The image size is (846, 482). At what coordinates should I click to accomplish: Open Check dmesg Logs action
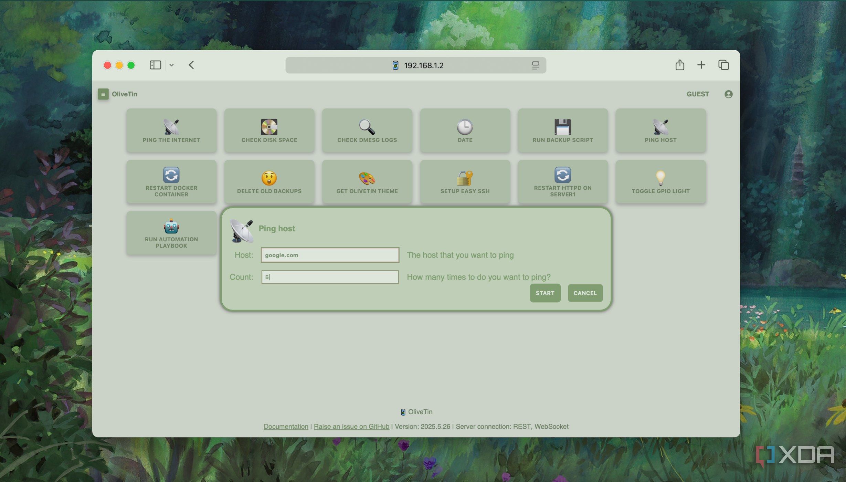[x=367, y=130]
